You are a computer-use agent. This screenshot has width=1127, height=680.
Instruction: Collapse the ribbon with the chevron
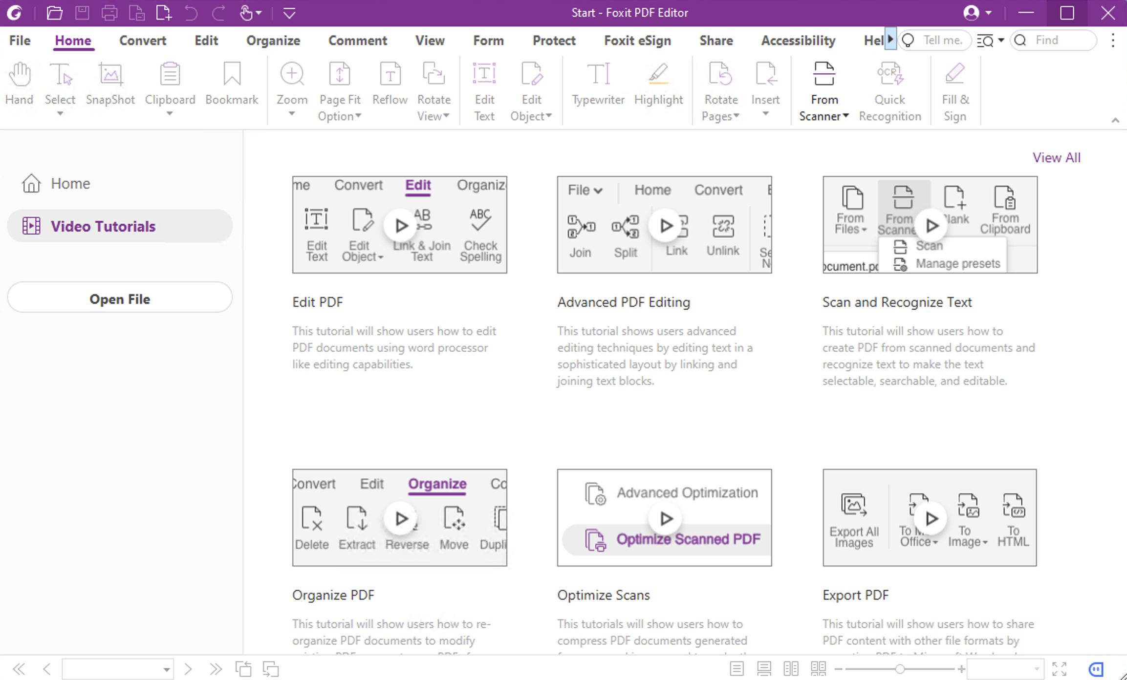1115,120
